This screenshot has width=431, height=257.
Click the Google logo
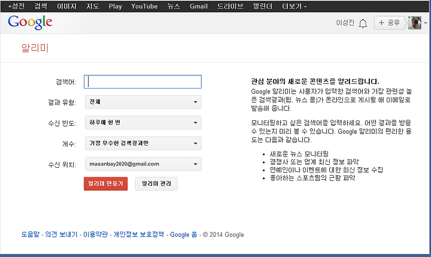[x=30, y=23]
